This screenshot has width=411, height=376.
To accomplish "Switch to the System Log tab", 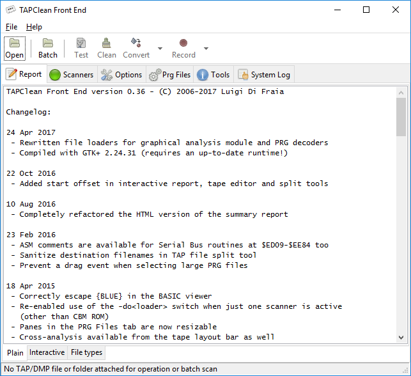I will tap(264, 75).
